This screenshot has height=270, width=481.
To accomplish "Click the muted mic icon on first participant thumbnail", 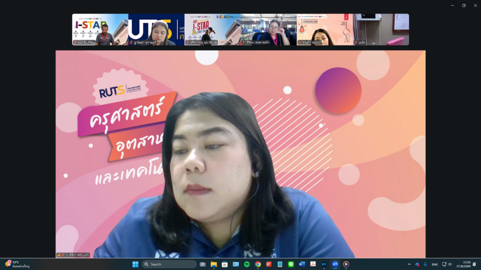I will [x=75, y=43].
